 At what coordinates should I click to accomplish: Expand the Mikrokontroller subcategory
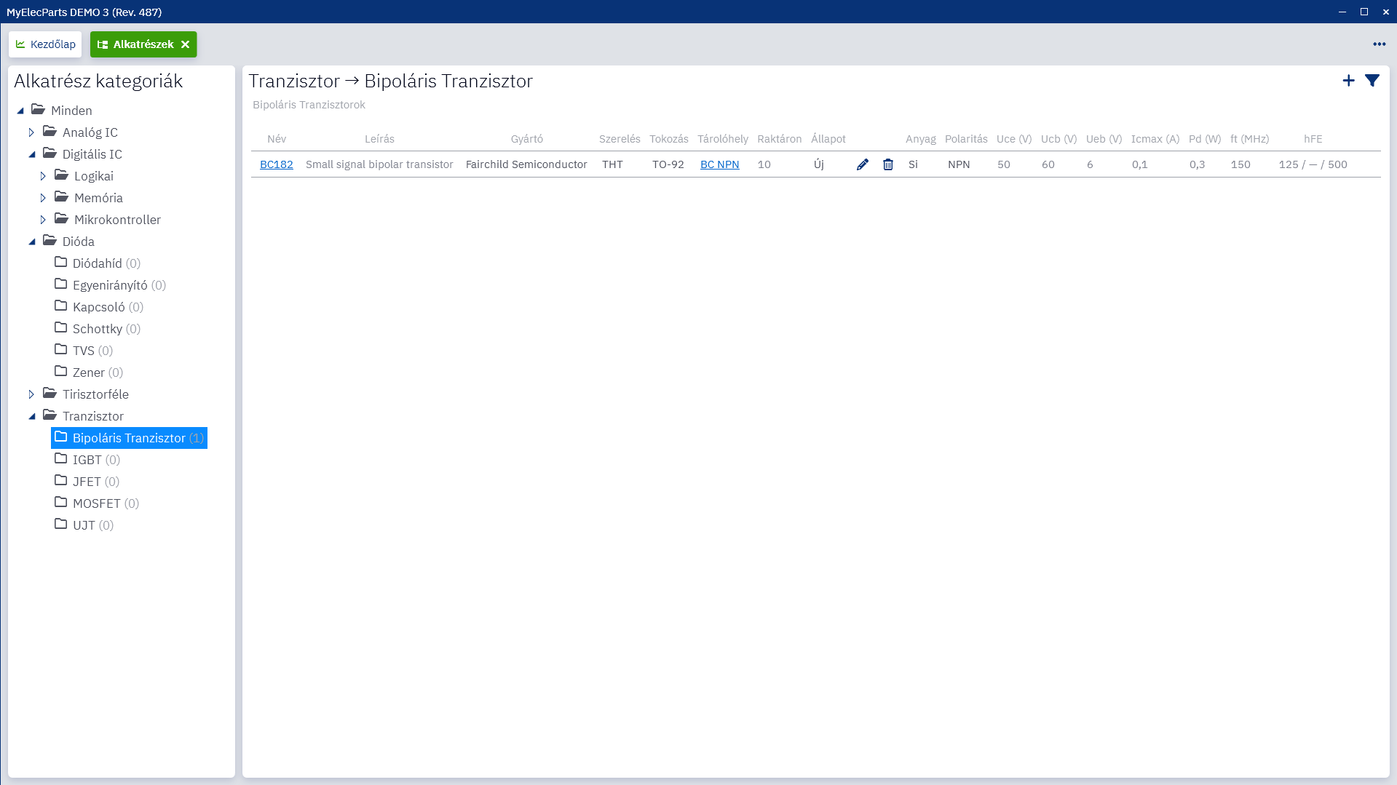pos(43,220)
